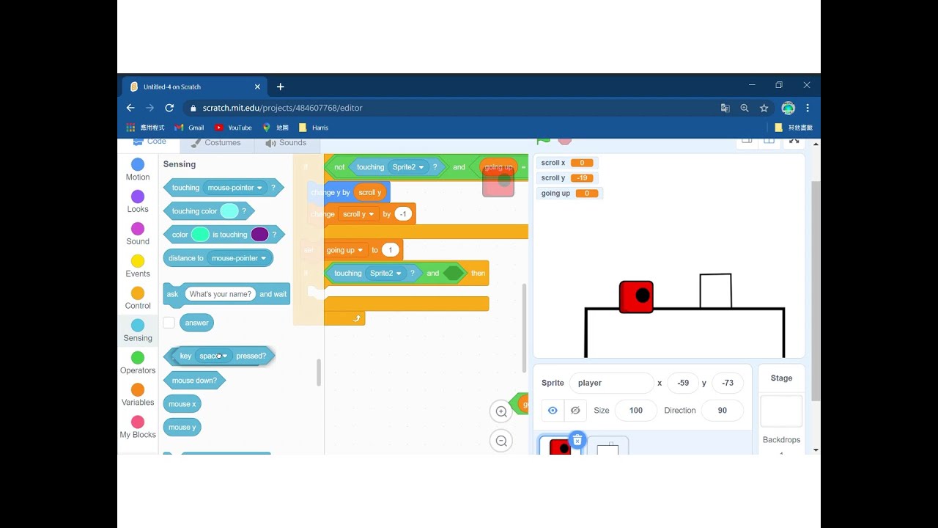Pick the purple color in is-touching block
This screenshot has width=938, height=528.
tap(259, 235)
